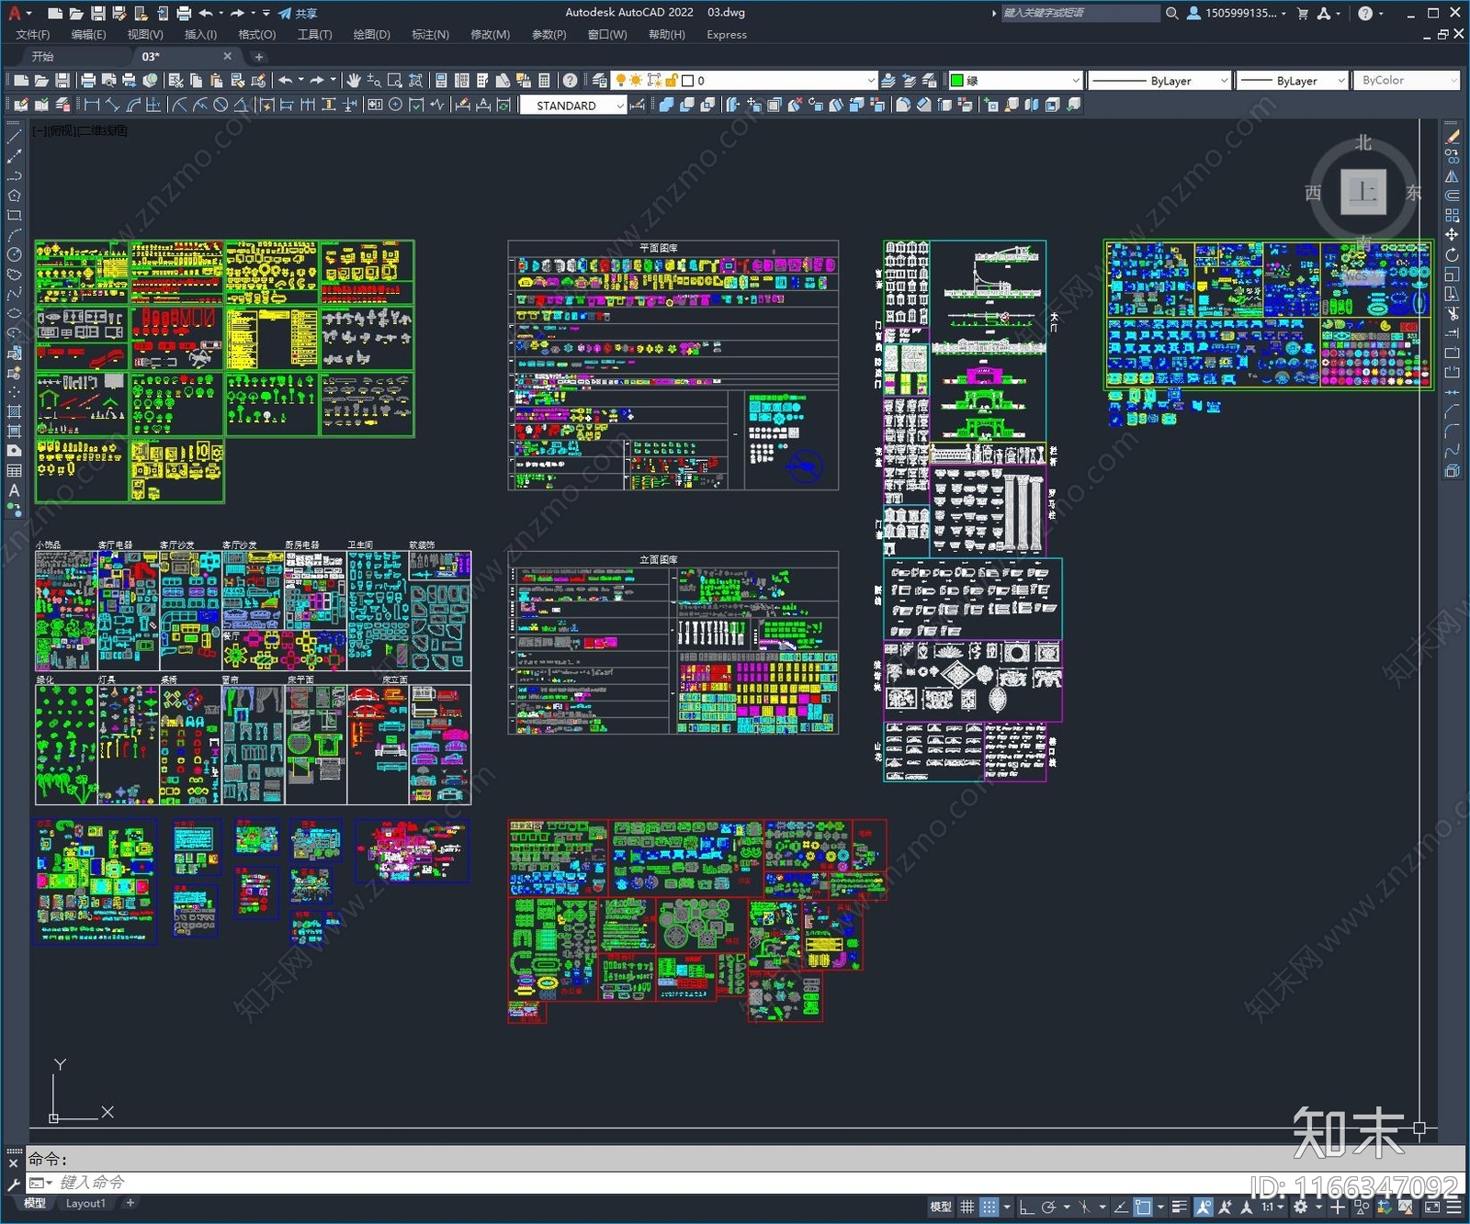The image size is (1470, 1224).
Task: Switch to the Layout1 tab
Action: coord(85,1203)
